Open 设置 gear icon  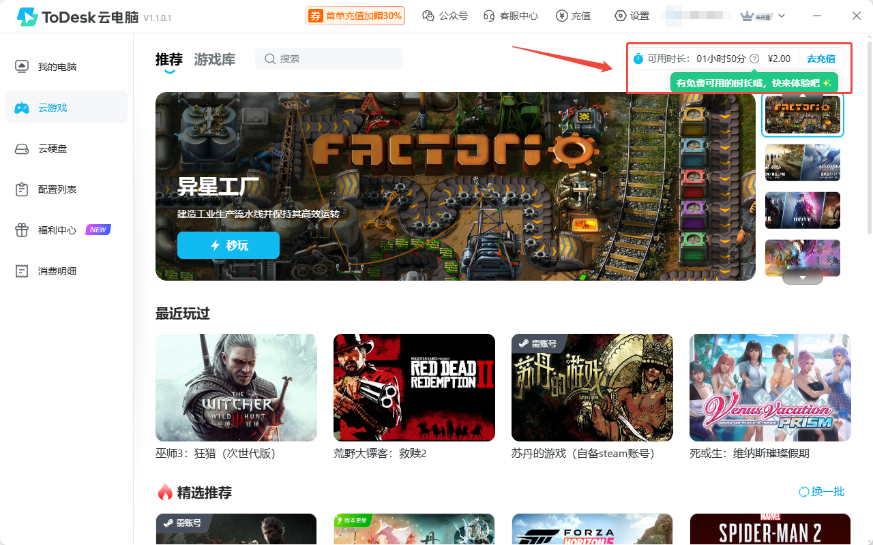(620, 16)
